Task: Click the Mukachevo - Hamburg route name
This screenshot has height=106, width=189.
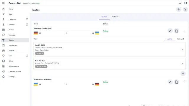Action: coord(43,79)
